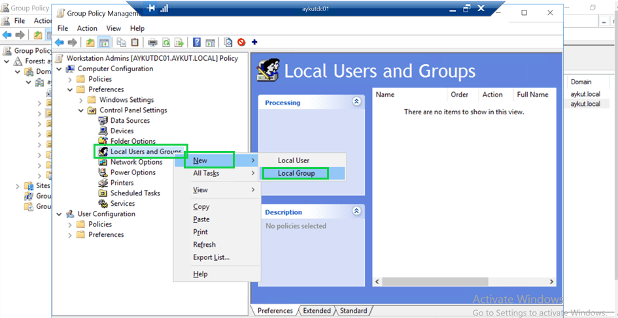Click the green Refresh toolbar icon
This screenshot has height=318, width=618.
[x=166, y=42]
